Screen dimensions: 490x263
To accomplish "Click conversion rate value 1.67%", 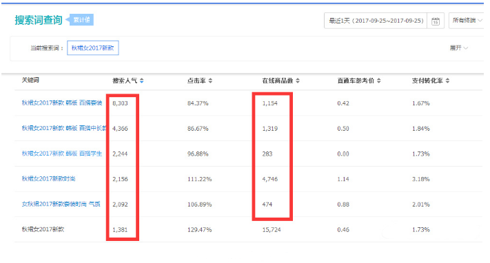I will tap(421, 103).
